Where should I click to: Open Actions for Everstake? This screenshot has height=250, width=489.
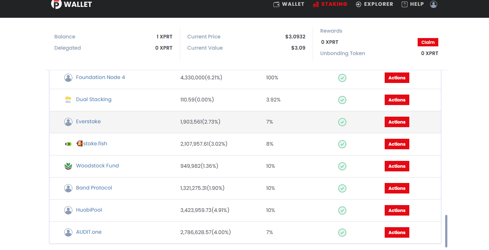coord(397,122)
